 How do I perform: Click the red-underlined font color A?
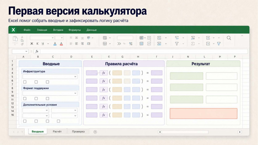61,44
